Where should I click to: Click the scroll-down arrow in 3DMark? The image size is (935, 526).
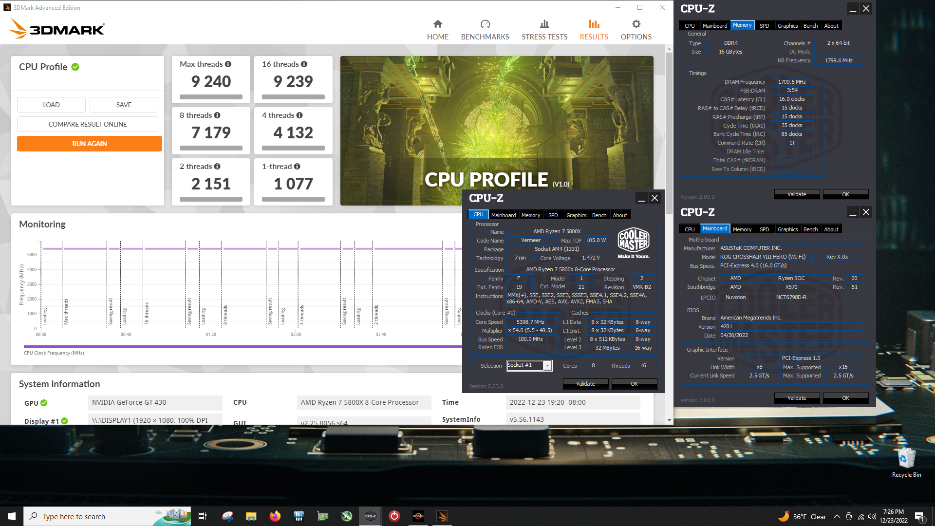pyautogui.click(x=669, y=420)
